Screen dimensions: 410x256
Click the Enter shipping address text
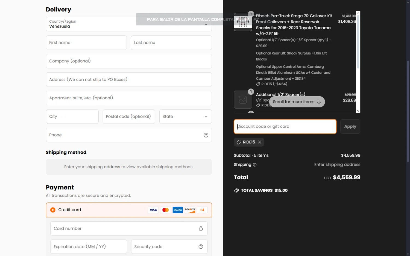tap(337, 165)
